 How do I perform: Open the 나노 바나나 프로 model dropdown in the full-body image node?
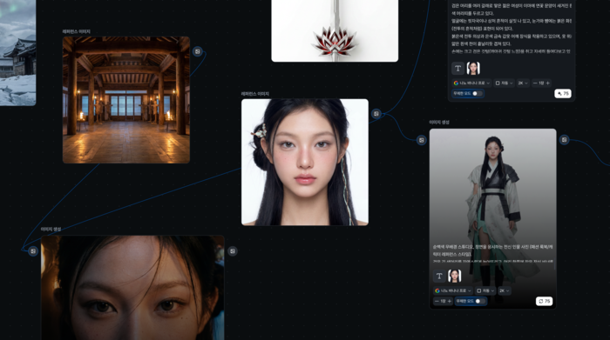pos(452,290)
